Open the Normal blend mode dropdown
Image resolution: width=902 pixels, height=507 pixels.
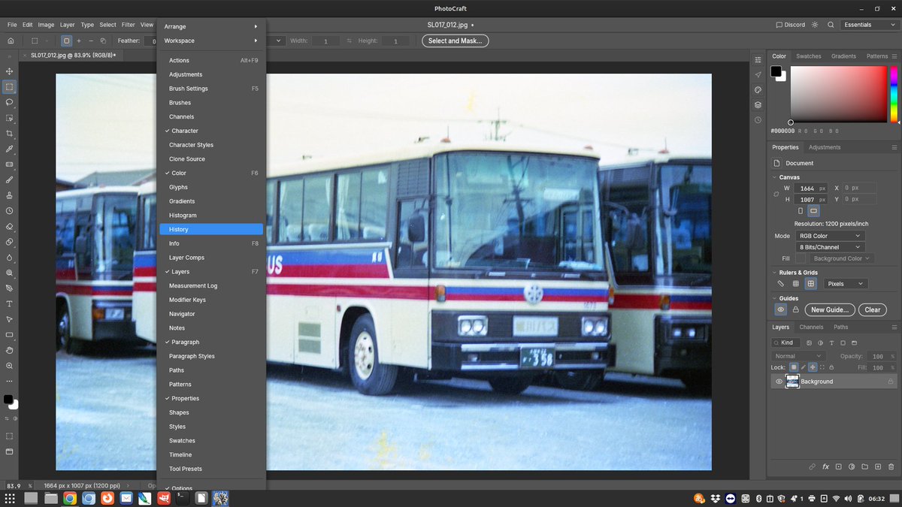pos(798,356)
